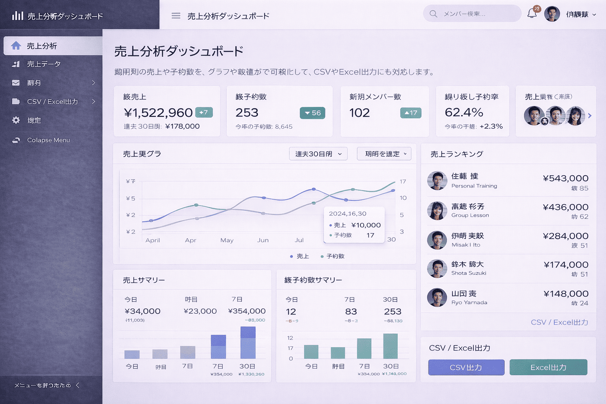Viewport: 606px width, 404px height.
Task: Expand the CSV / Excel出力 sidebar submenu
Action: click(x=94, y=101)
